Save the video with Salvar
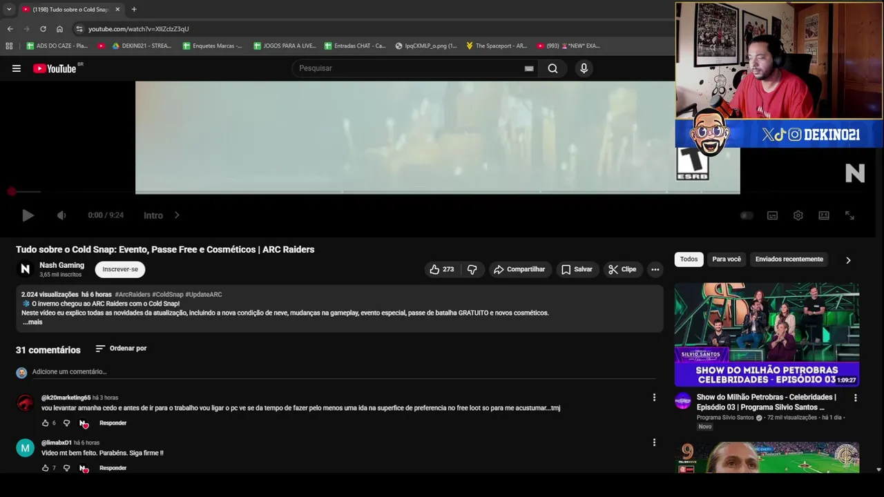884x497 pixels. [x=577, y=269]
